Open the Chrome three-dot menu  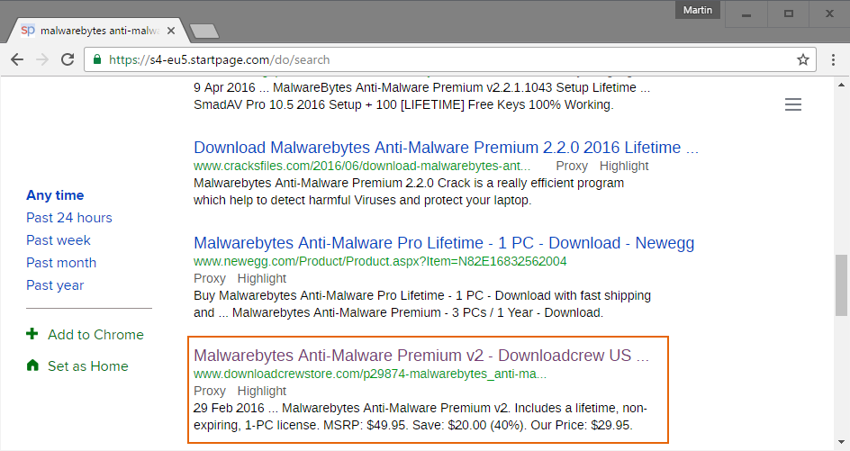click(833, 59)
